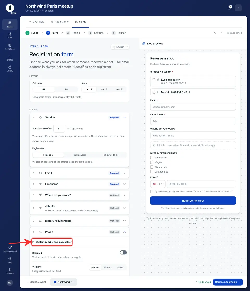Screen dimensions: 250x291
Task: Choose 2 steps for the form
Action: (x=104, y=89)
